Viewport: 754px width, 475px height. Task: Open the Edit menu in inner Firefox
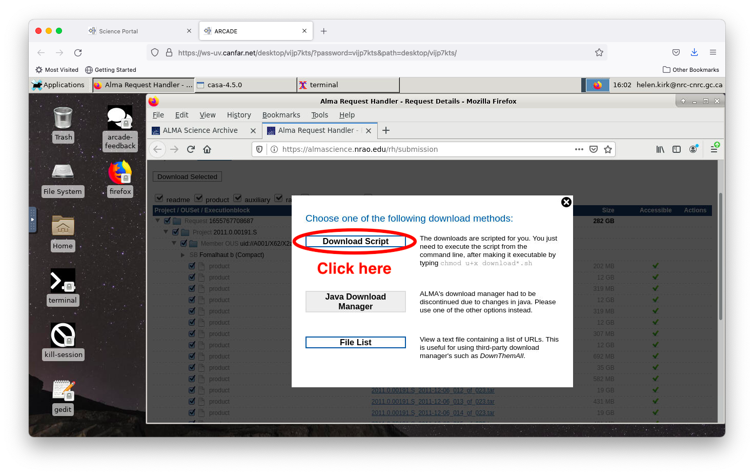click(x=181, y=115)
